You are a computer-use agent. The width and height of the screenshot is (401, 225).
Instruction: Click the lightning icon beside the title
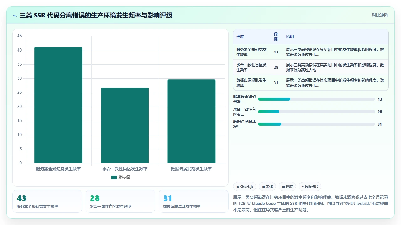(15, 16)
